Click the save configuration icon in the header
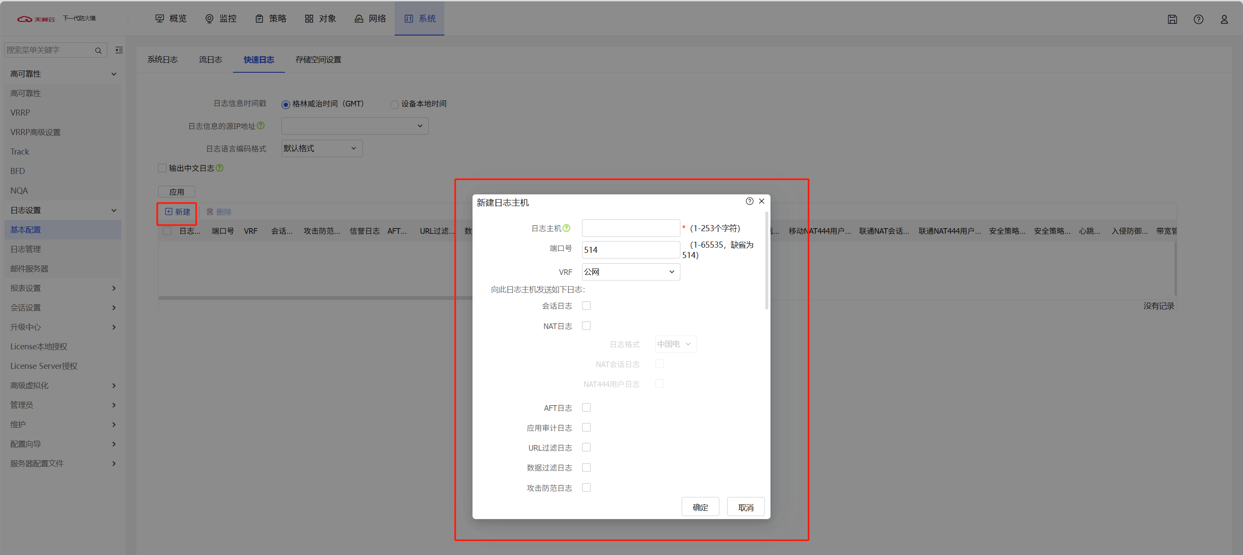1243x555 pixels. click(x=1172, y=19)
